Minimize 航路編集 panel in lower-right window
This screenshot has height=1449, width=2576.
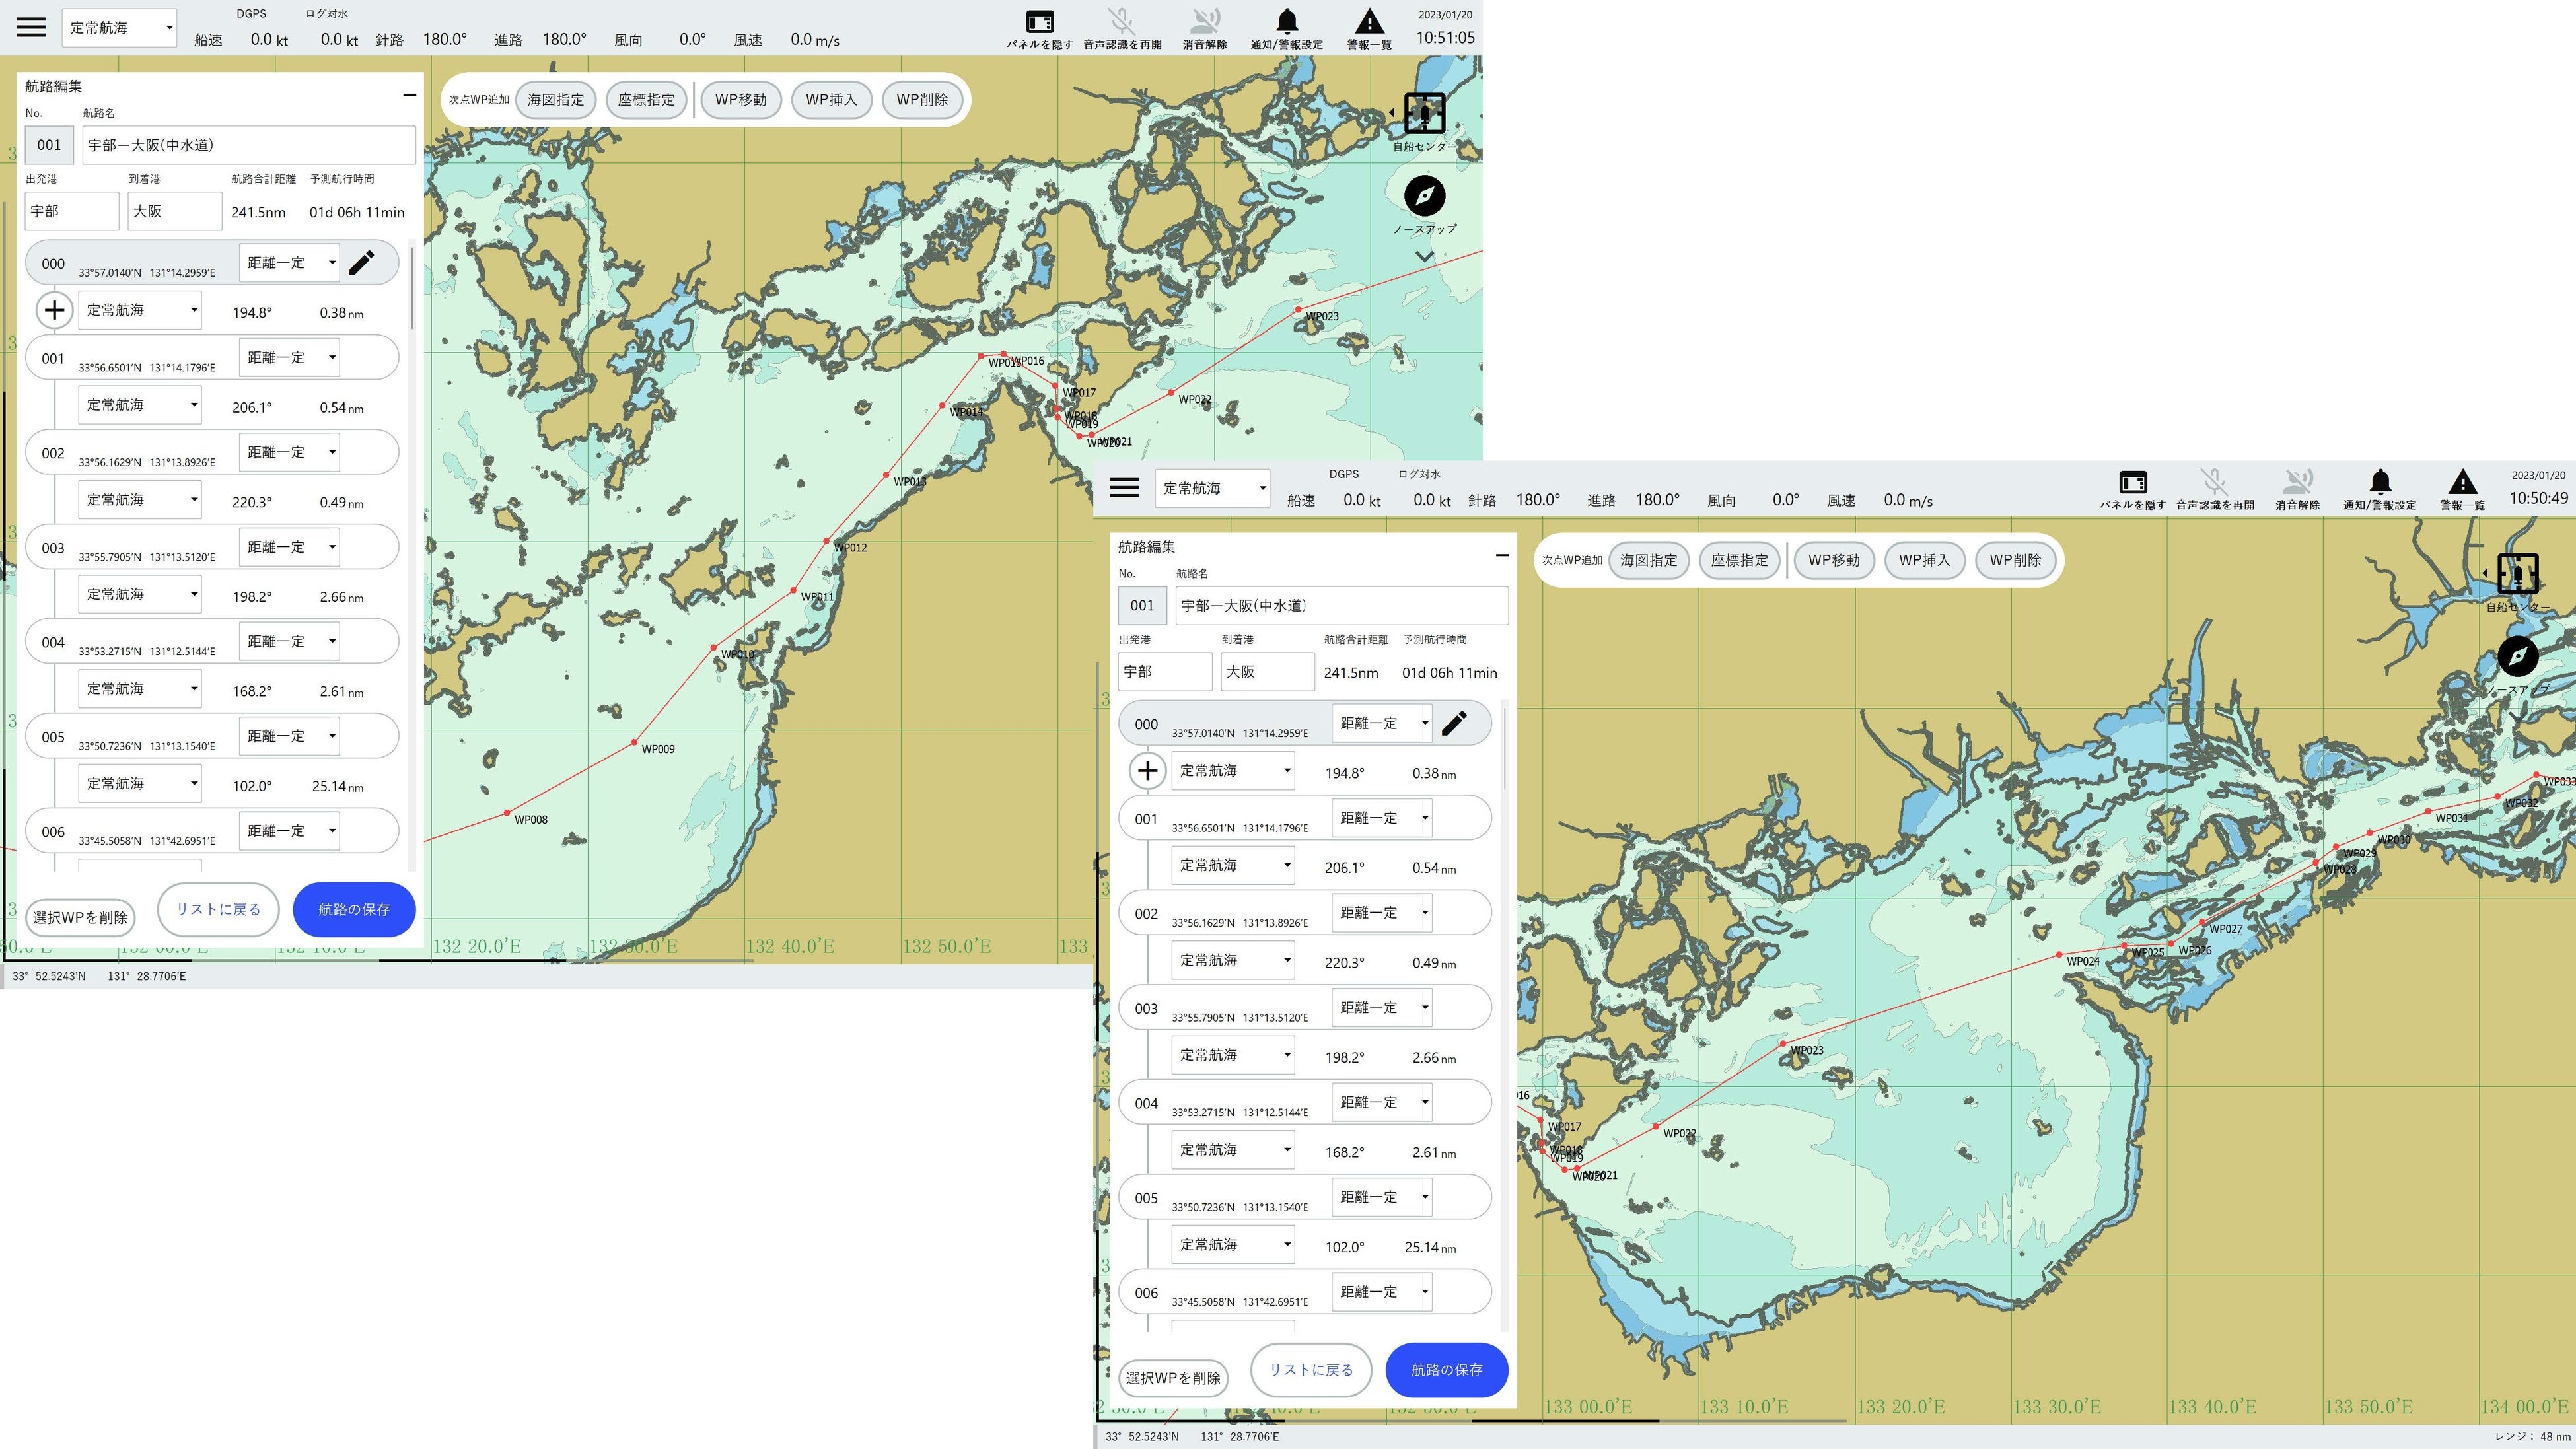[1501, 555]
